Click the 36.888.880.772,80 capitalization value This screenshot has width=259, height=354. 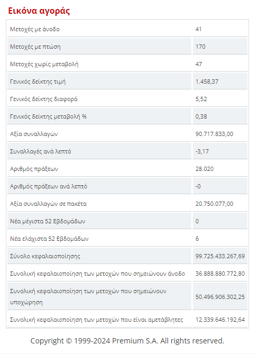(x=220, y=274)
